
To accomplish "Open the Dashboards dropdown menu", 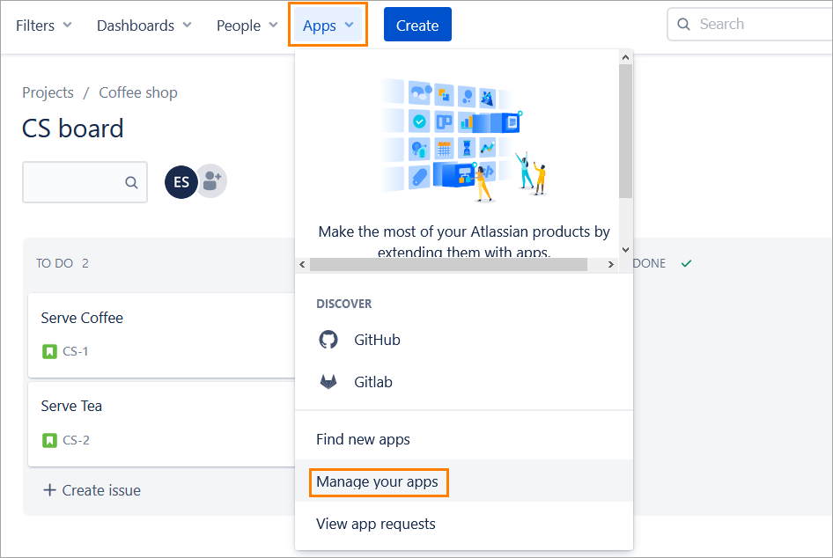I will [144, 26].
